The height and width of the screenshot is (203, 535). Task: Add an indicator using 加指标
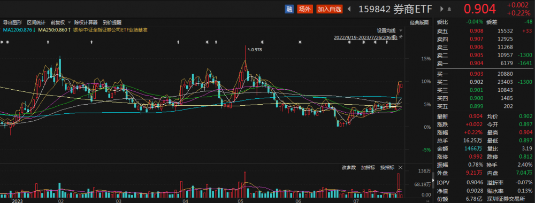pos(369,168)
